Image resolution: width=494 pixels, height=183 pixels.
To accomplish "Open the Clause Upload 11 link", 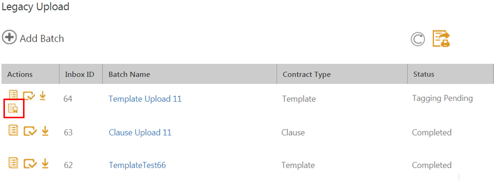I will click(x=140, y=132).
